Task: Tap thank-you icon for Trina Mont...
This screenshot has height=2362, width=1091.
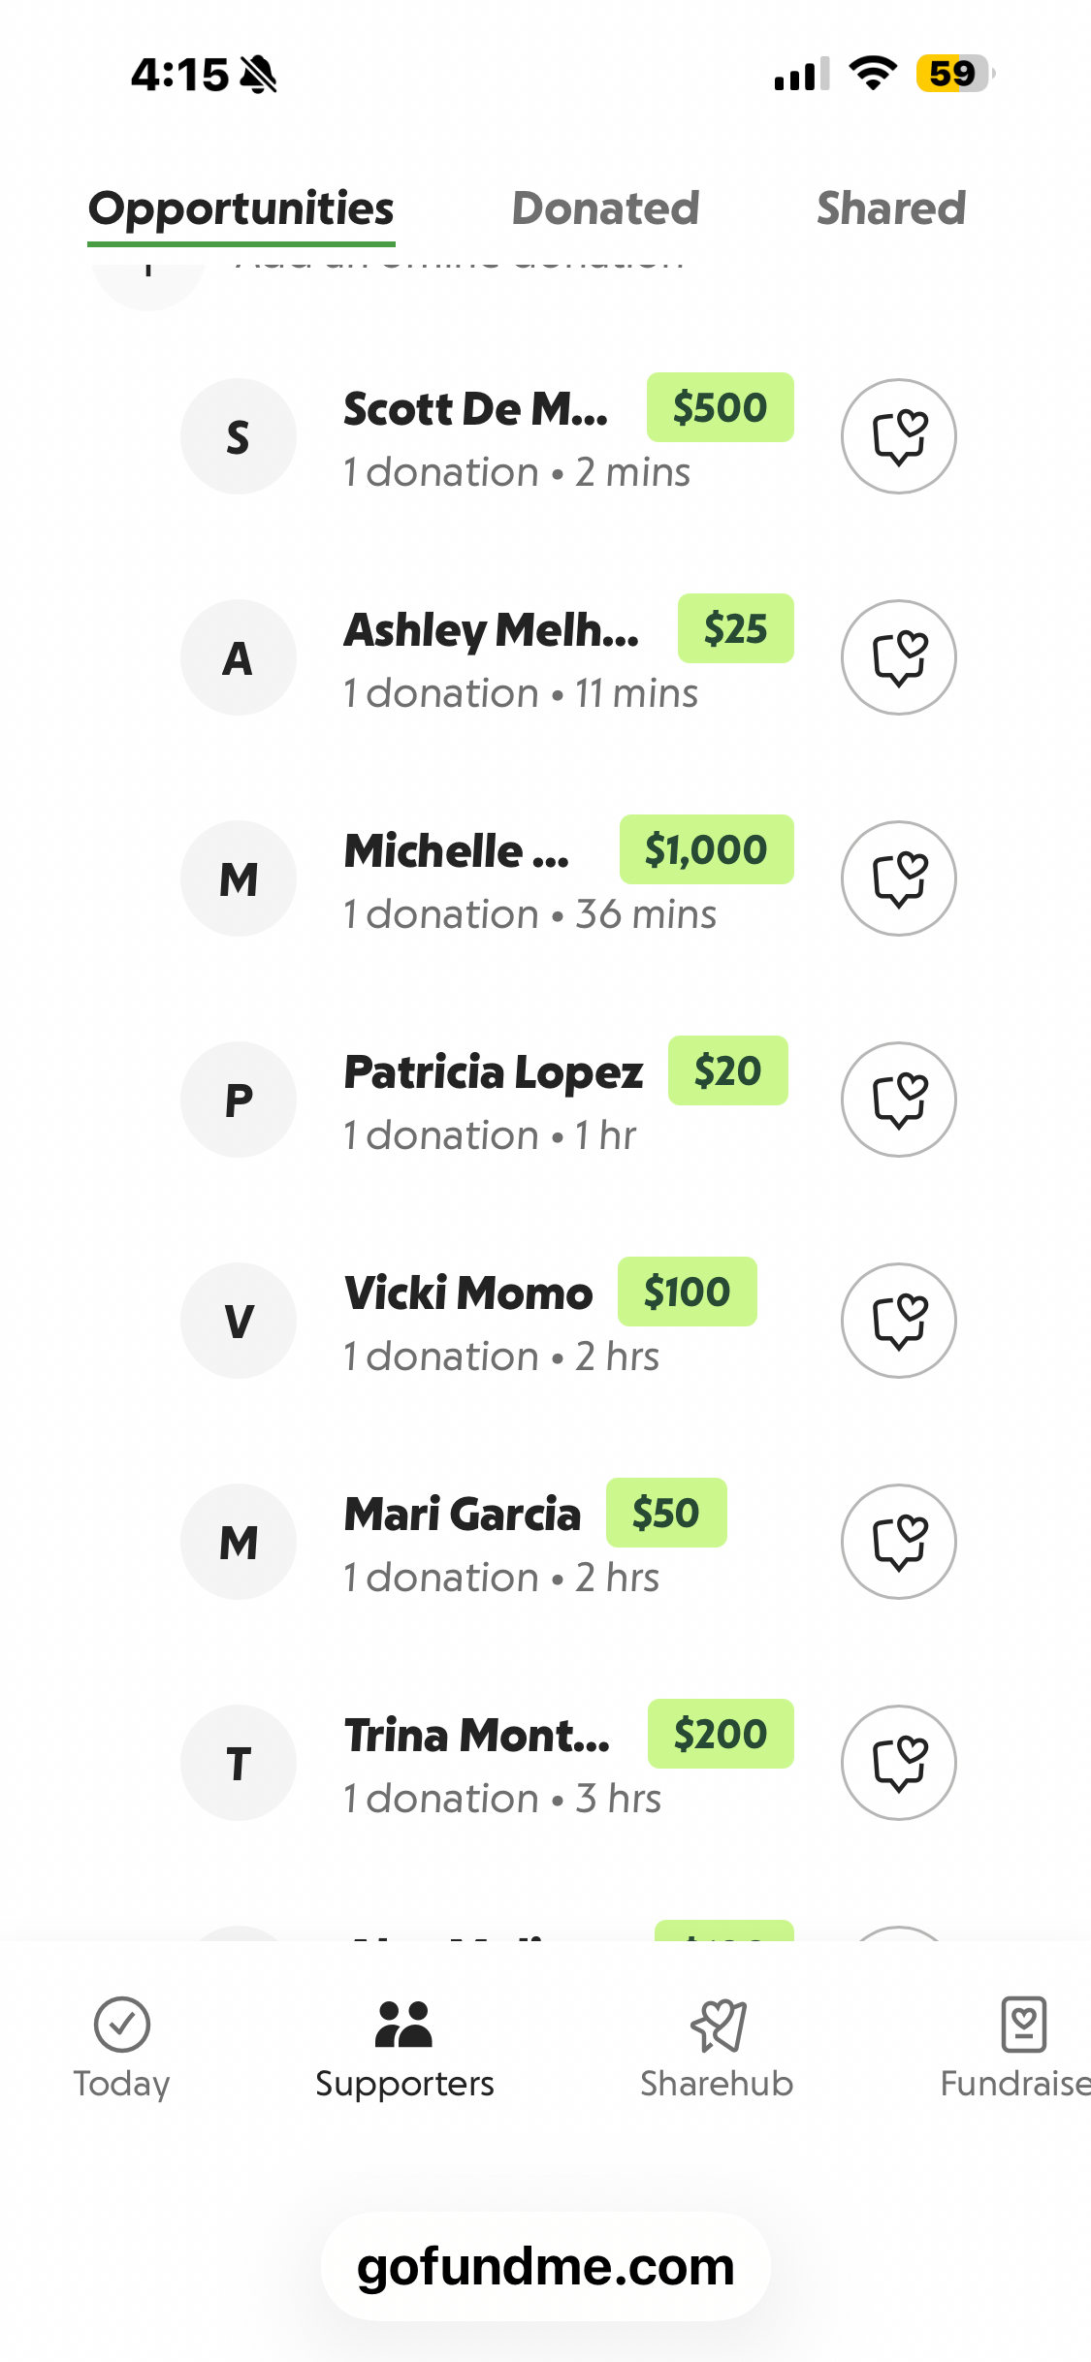Action: click(x=898, y=1763)
